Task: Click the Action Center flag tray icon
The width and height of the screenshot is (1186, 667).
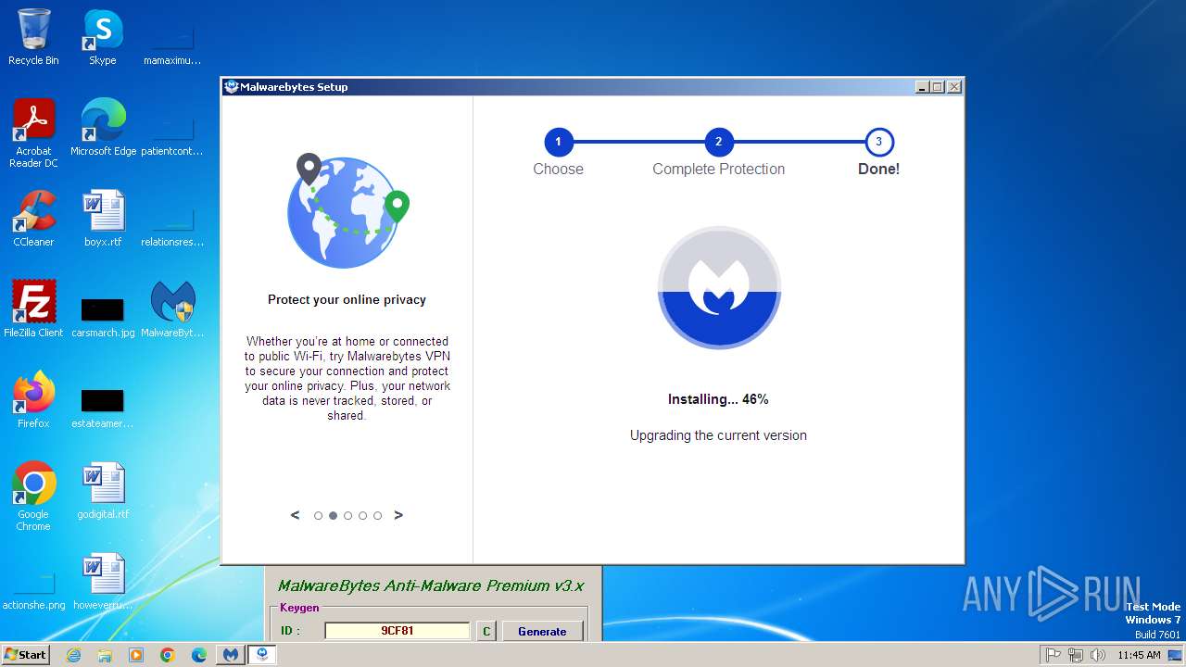Action: (1054, 655)
